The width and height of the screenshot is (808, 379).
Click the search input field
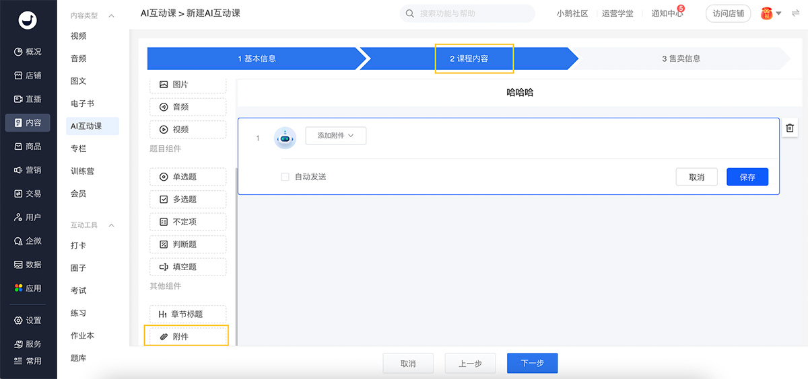[471, 13]
